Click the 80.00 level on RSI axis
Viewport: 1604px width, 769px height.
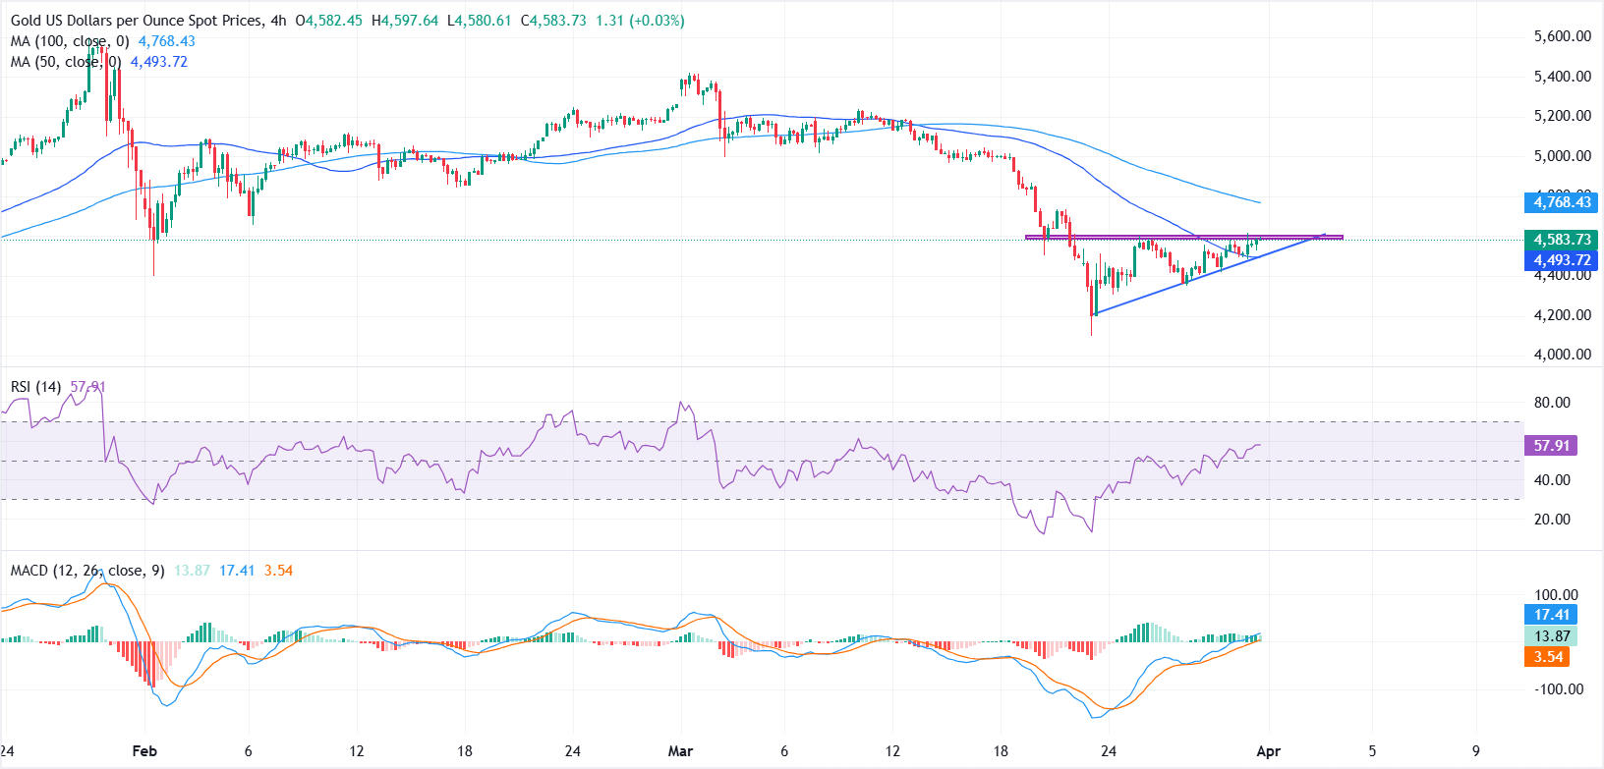1551,403
